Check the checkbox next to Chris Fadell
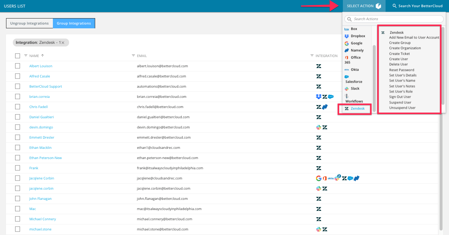449x235 pixels. coord(17,107)
